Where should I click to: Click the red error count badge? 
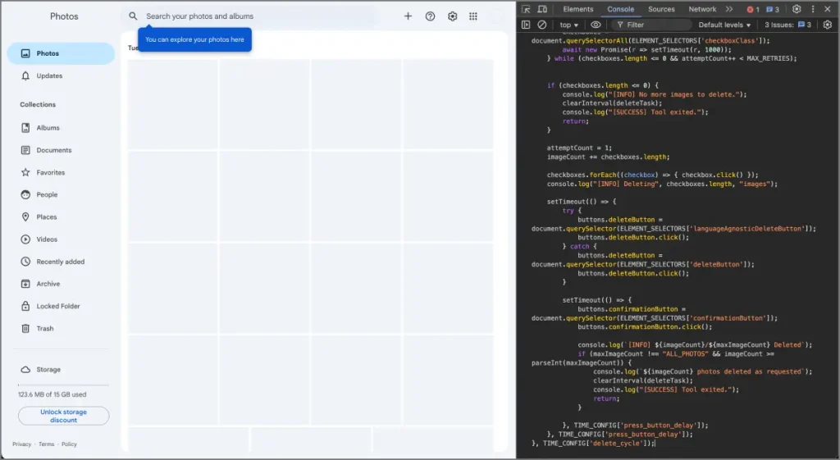click(753, 9)
